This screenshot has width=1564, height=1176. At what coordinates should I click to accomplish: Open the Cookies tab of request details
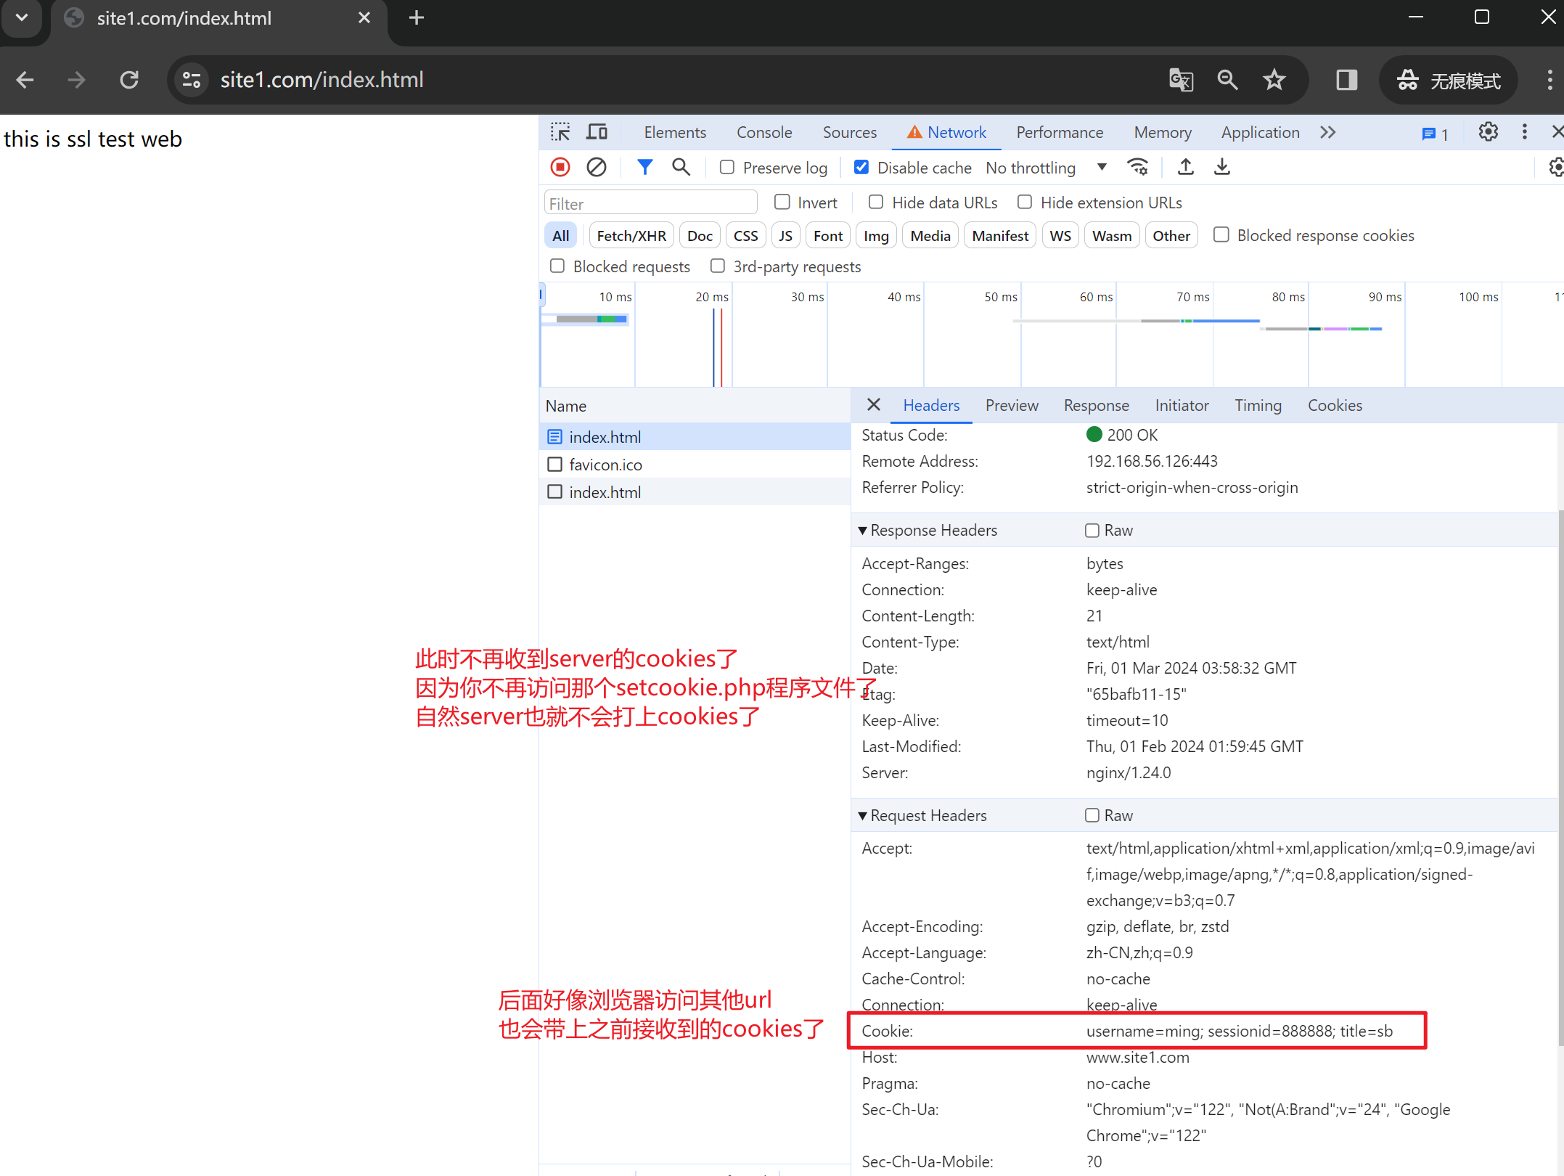pos(1334,406)
